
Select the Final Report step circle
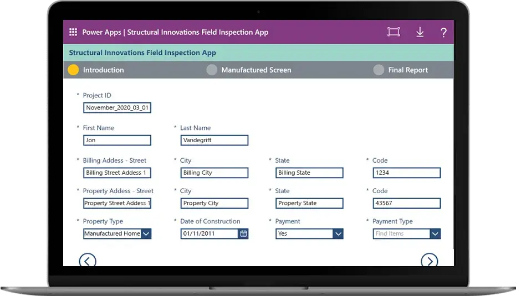379,70
